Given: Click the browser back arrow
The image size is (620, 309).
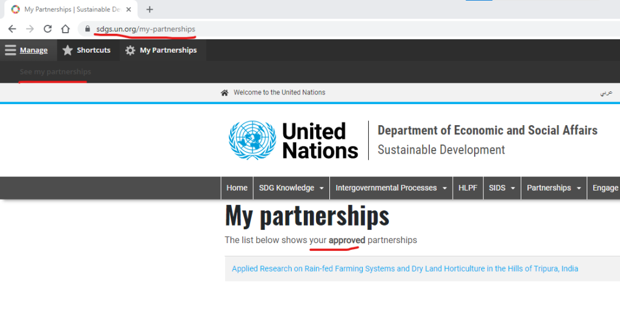Looking at the screenshot, I should point(12,29).
